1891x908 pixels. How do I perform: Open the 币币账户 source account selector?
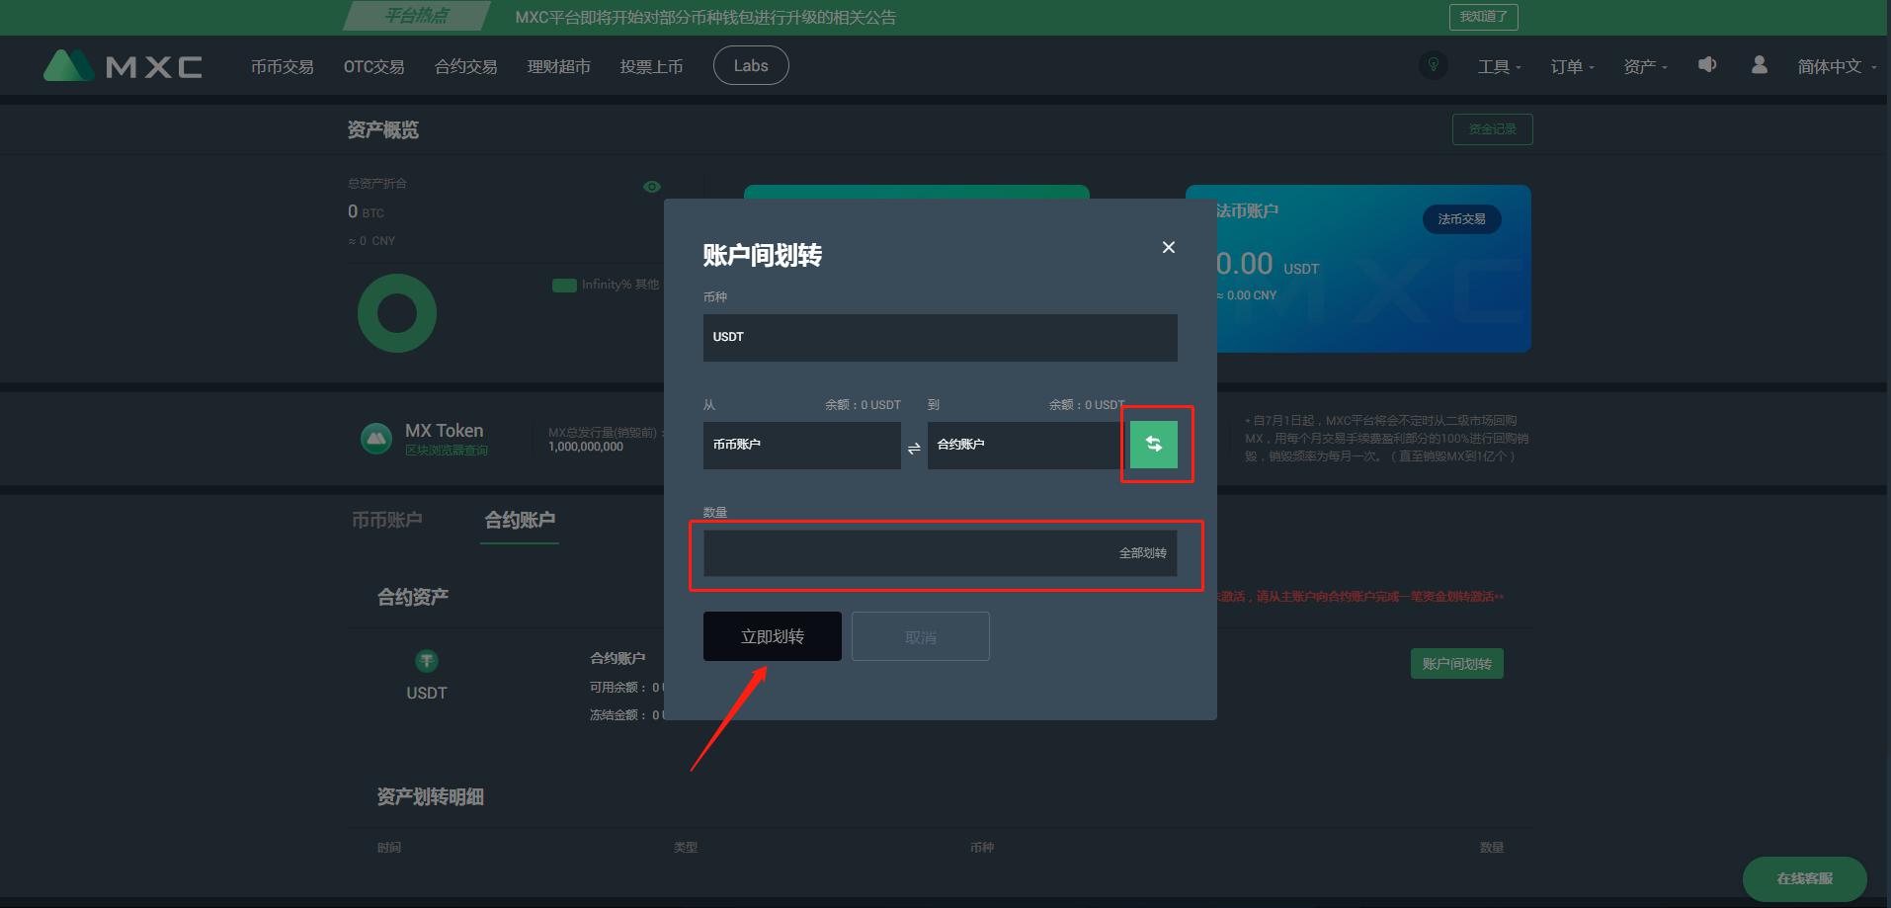pos(802,446)
